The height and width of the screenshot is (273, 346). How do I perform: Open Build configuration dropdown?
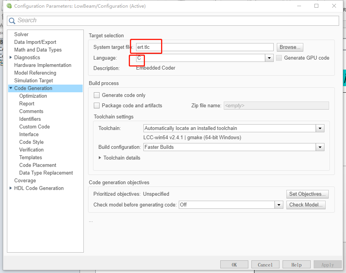coord(320,147)
